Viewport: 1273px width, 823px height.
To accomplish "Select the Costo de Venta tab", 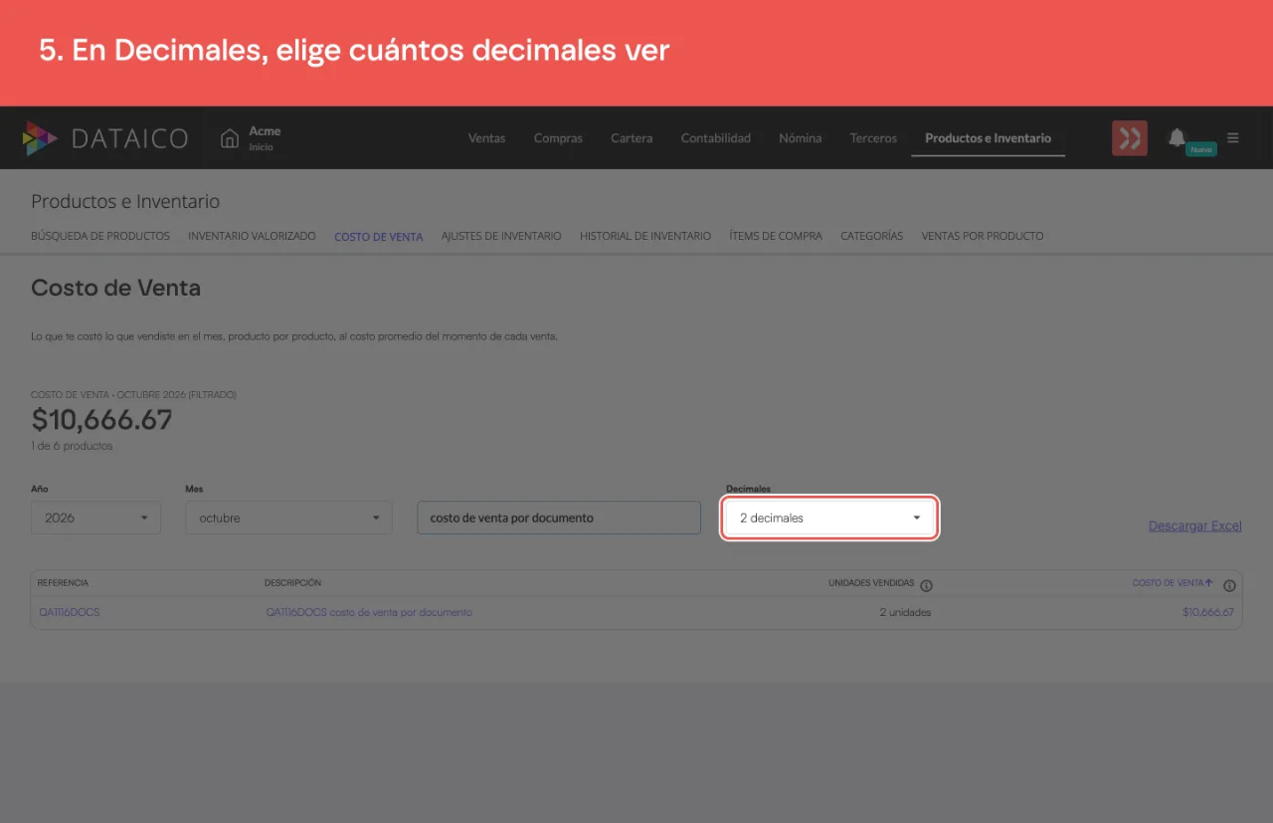I will [x=379, y=237].
